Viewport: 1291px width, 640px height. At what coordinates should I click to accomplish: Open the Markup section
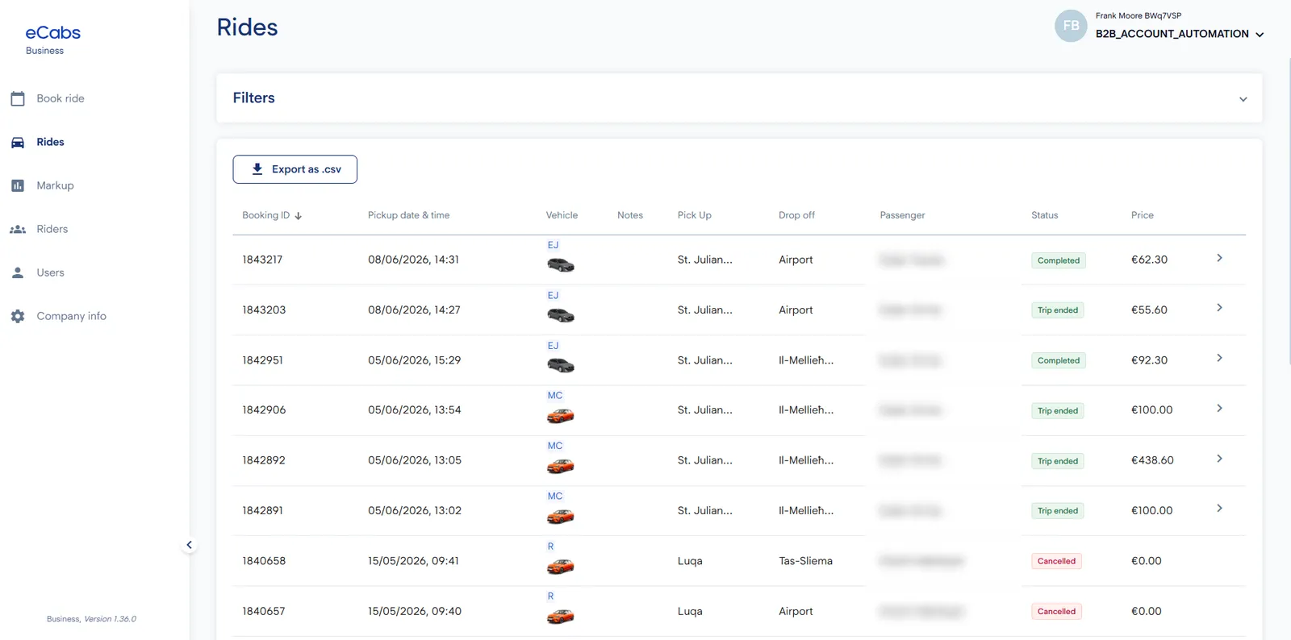[55, 185]
